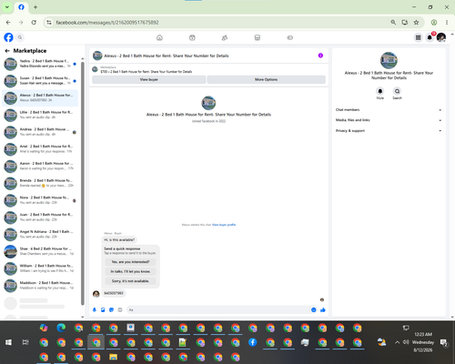Click the message text field
Viewport: 455px width, 364px height.
click(x=218, y=309)
